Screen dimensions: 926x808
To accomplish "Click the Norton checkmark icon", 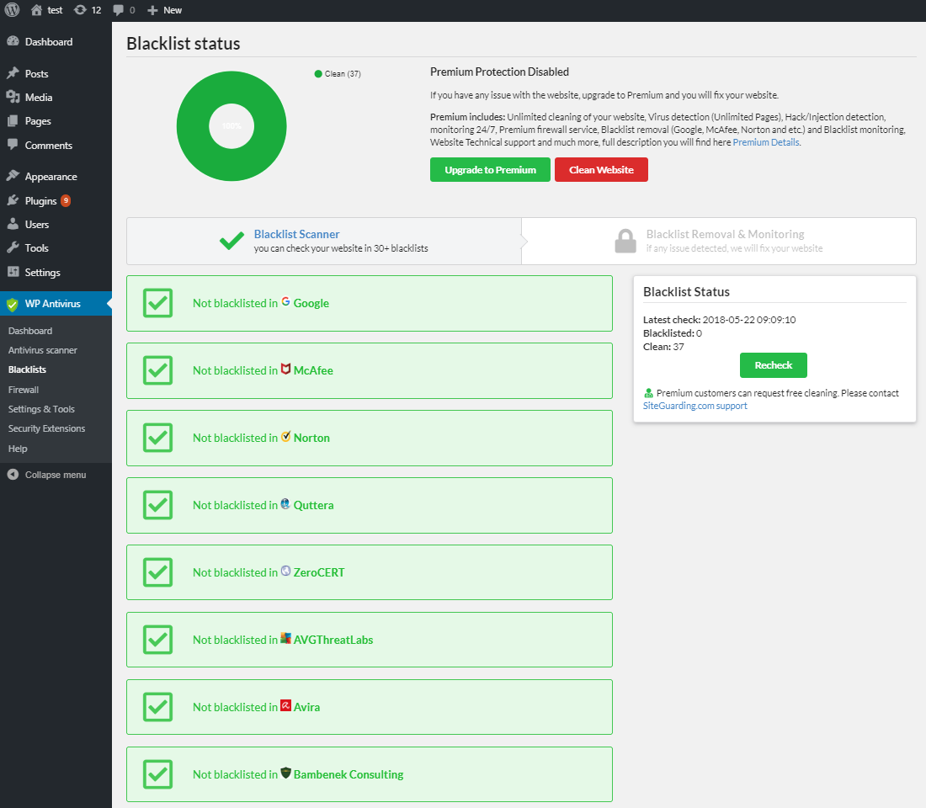I will (286, 437).
